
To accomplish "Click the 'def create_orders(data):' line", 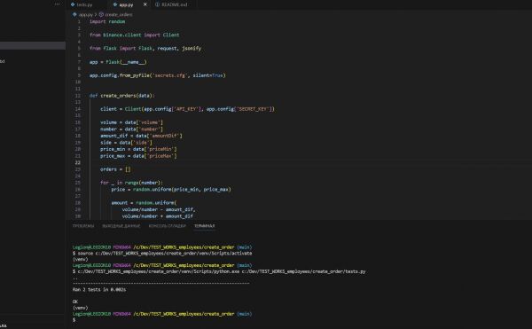I will click(x=121, y=96).
